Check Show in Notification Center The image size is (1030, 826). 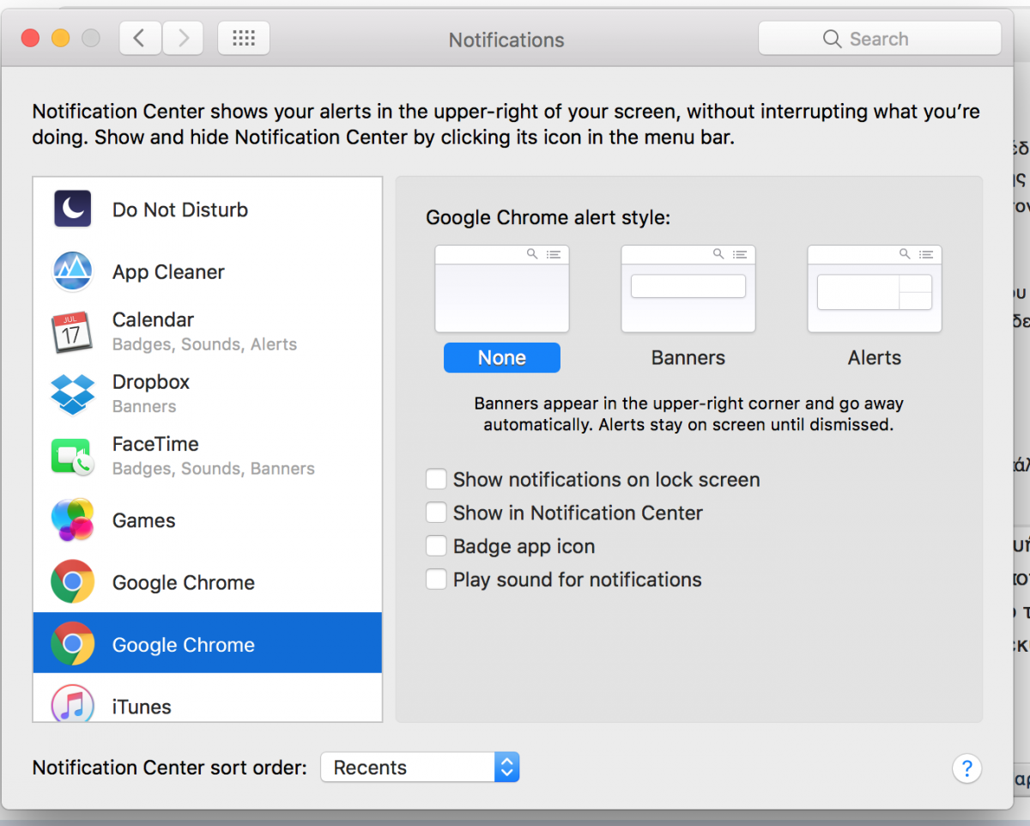click(437, 513)
